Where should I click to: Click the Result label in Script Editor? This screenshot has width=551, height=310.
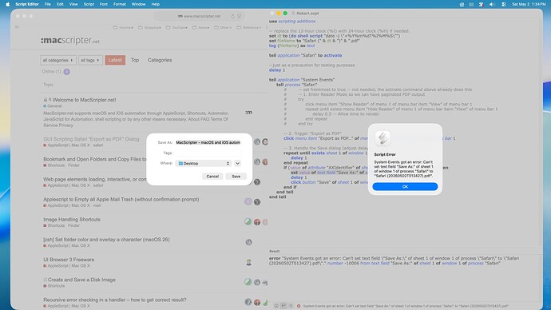click(x=275, y=252)
